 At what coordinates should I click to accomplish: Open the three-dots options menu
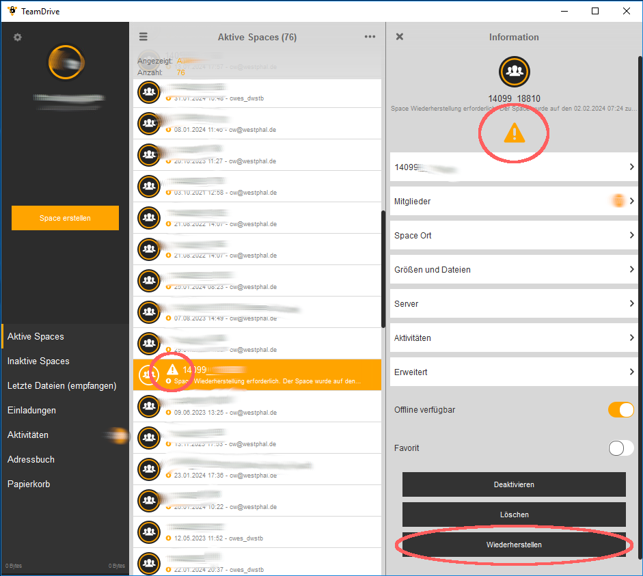(x=370, y=37)
